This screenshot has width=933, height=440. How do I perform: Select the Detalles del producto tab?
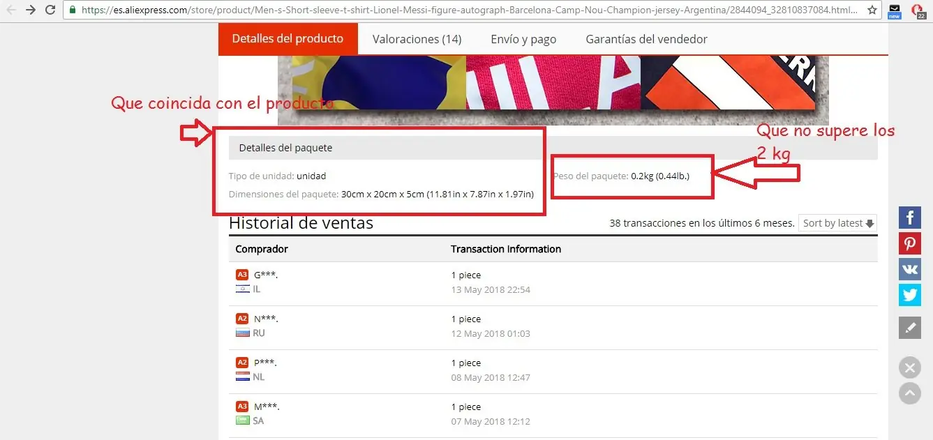pyautogui.click(x=288, y=39)
